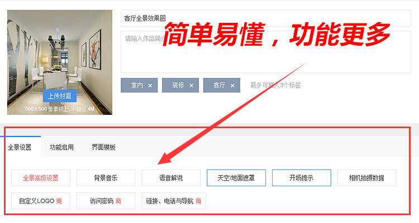Switch to the 全景设置 tab
This screenshot has height=223, width=419.
click(x=20, y=147)
